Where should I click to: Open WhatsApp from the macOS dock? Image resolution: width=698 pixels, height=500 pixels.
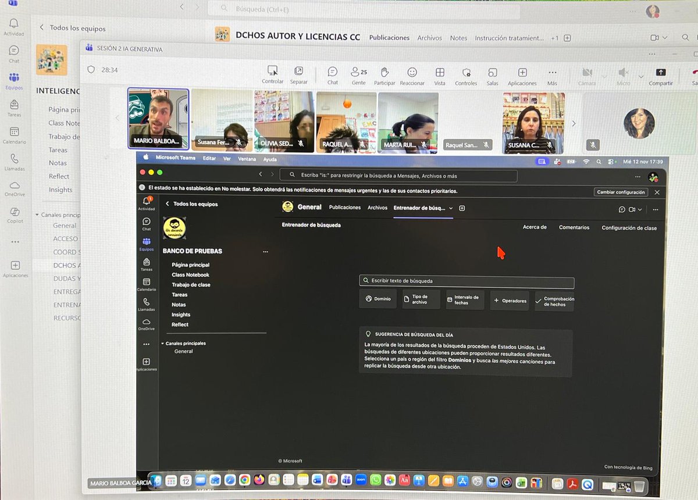pyautogui.click(x=375, y=480)
